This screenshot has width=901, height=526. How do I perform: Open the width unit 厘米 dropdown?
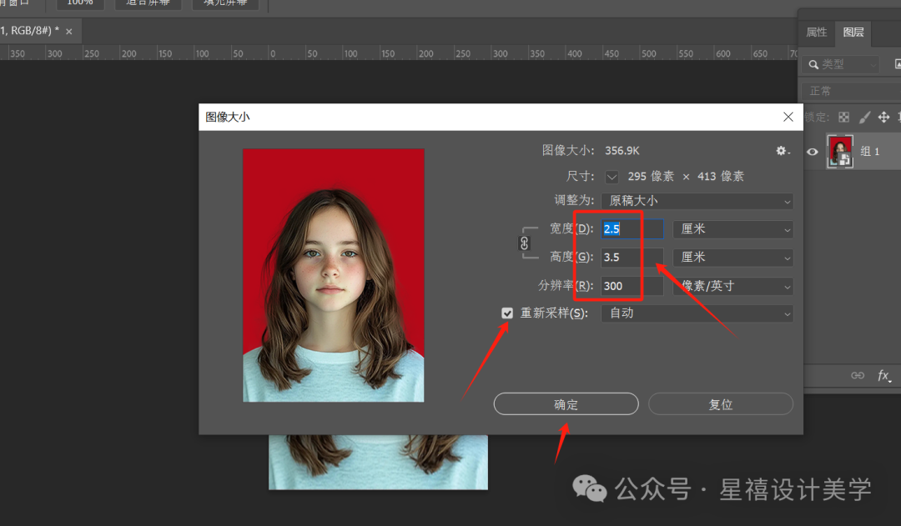(x=733, y=229)
